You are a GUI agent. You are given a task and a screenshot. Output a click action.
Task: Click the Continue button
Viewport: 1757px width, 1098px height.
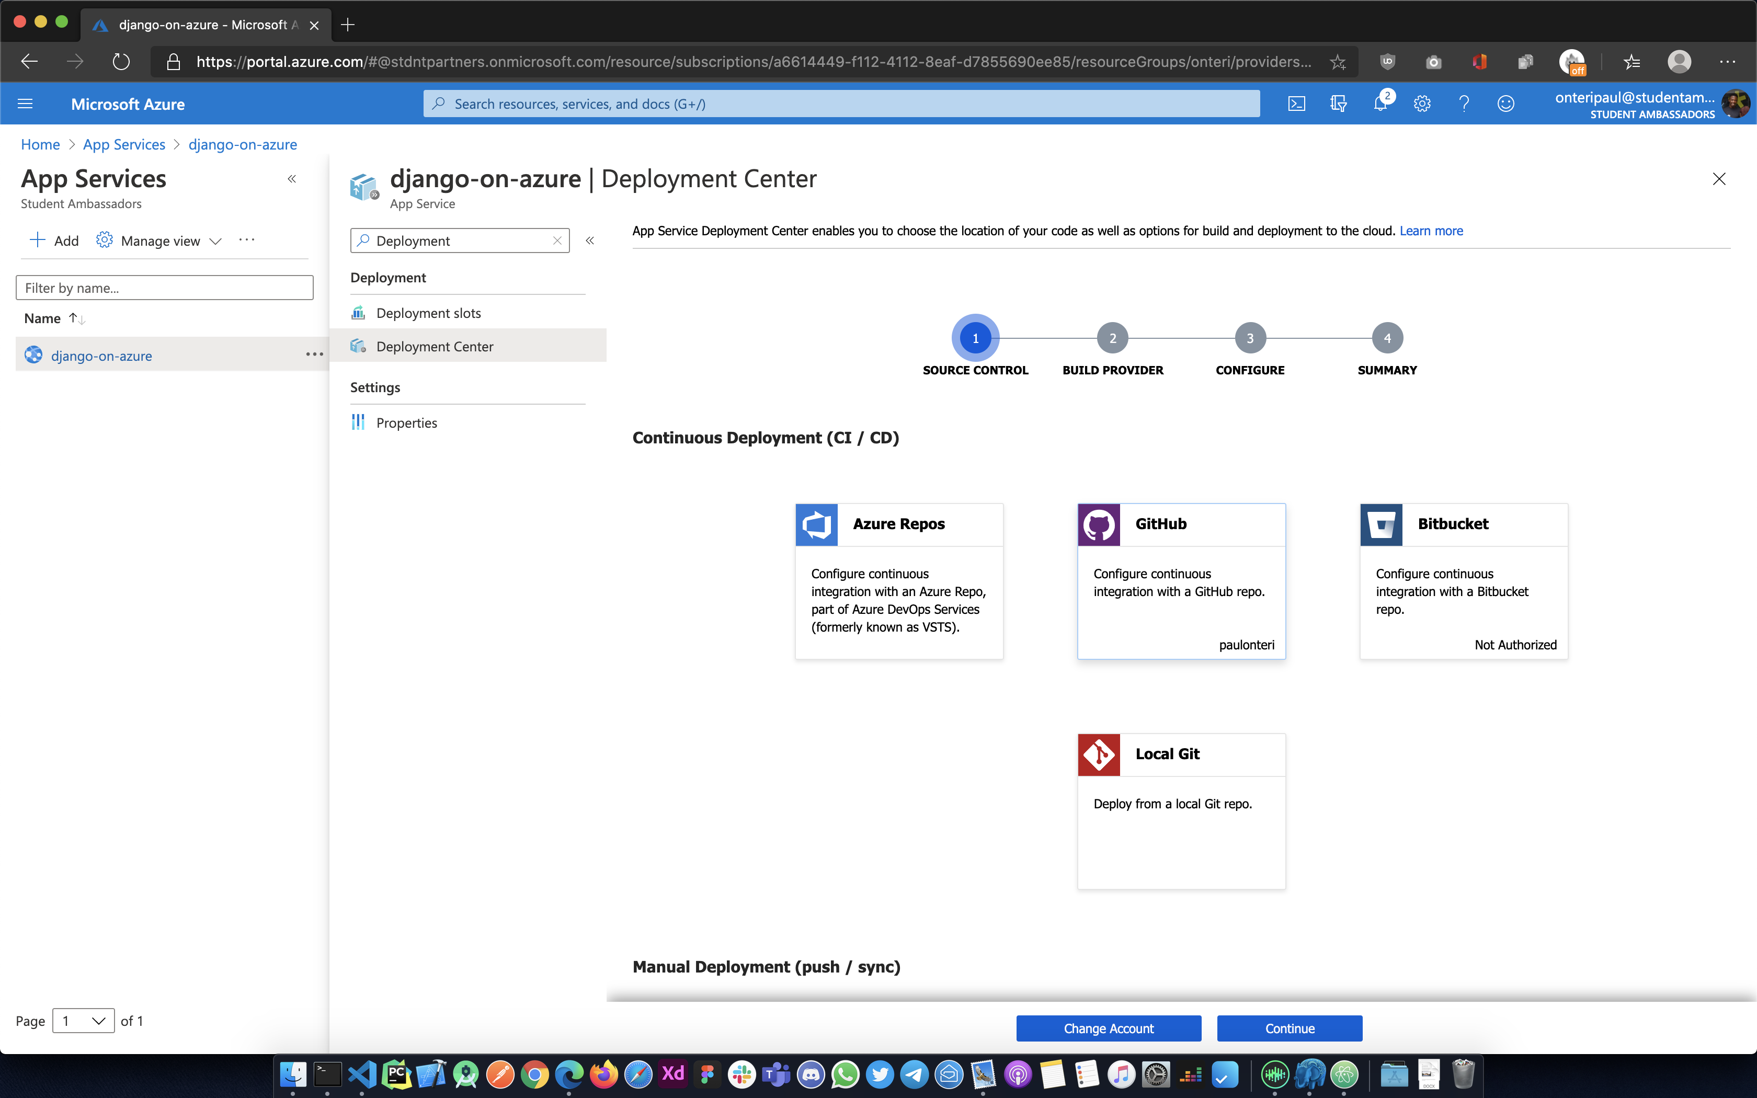1290,1027
